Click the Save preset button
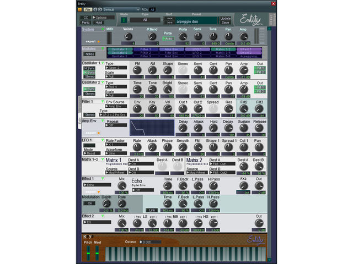 pos(225,23)
